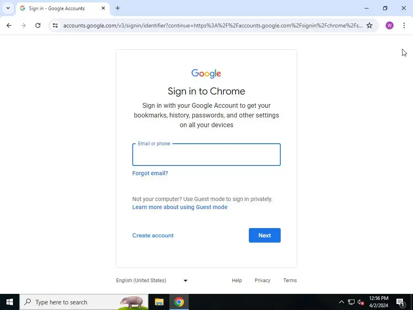Open a new tab with plus icon

(117, 8)
